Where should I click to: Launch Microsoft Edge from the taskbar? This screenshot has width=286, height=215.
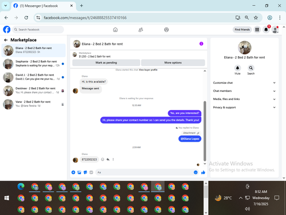[x=21, y=186]
